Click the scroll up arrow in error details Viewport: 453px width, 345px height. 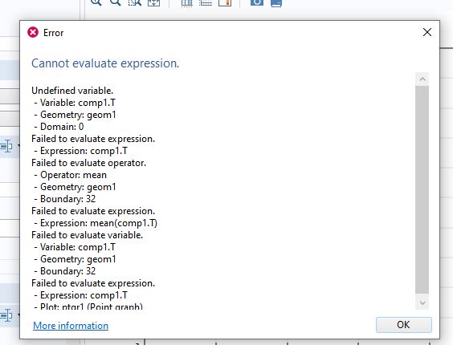tap(422, 79)
